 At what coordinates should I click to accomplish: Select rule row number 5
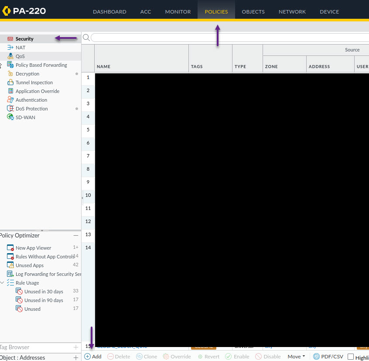tap(88, 130)
